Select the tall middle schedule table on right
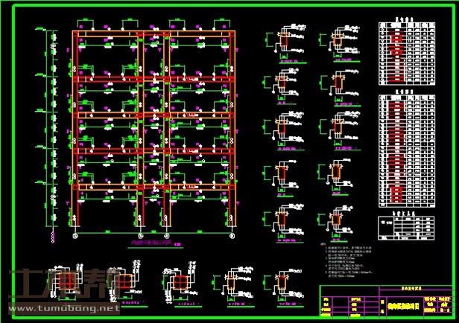This screenshot has height=323, width=459. (x=407, y=150)
